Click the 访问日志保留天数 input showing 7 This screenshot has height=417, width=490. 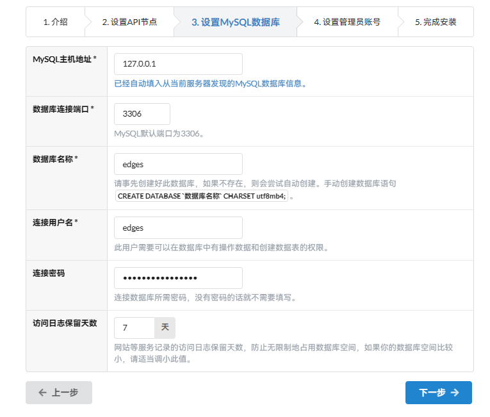[135, 328]
